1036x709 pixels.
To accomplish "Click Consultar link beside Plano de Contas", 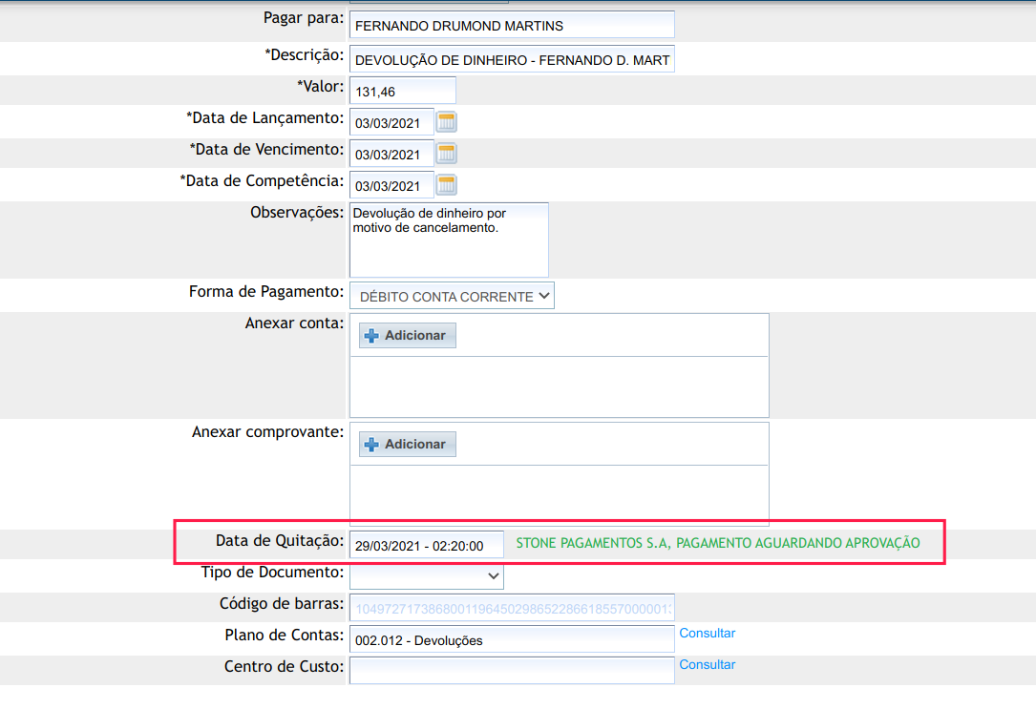I will 708,634.
